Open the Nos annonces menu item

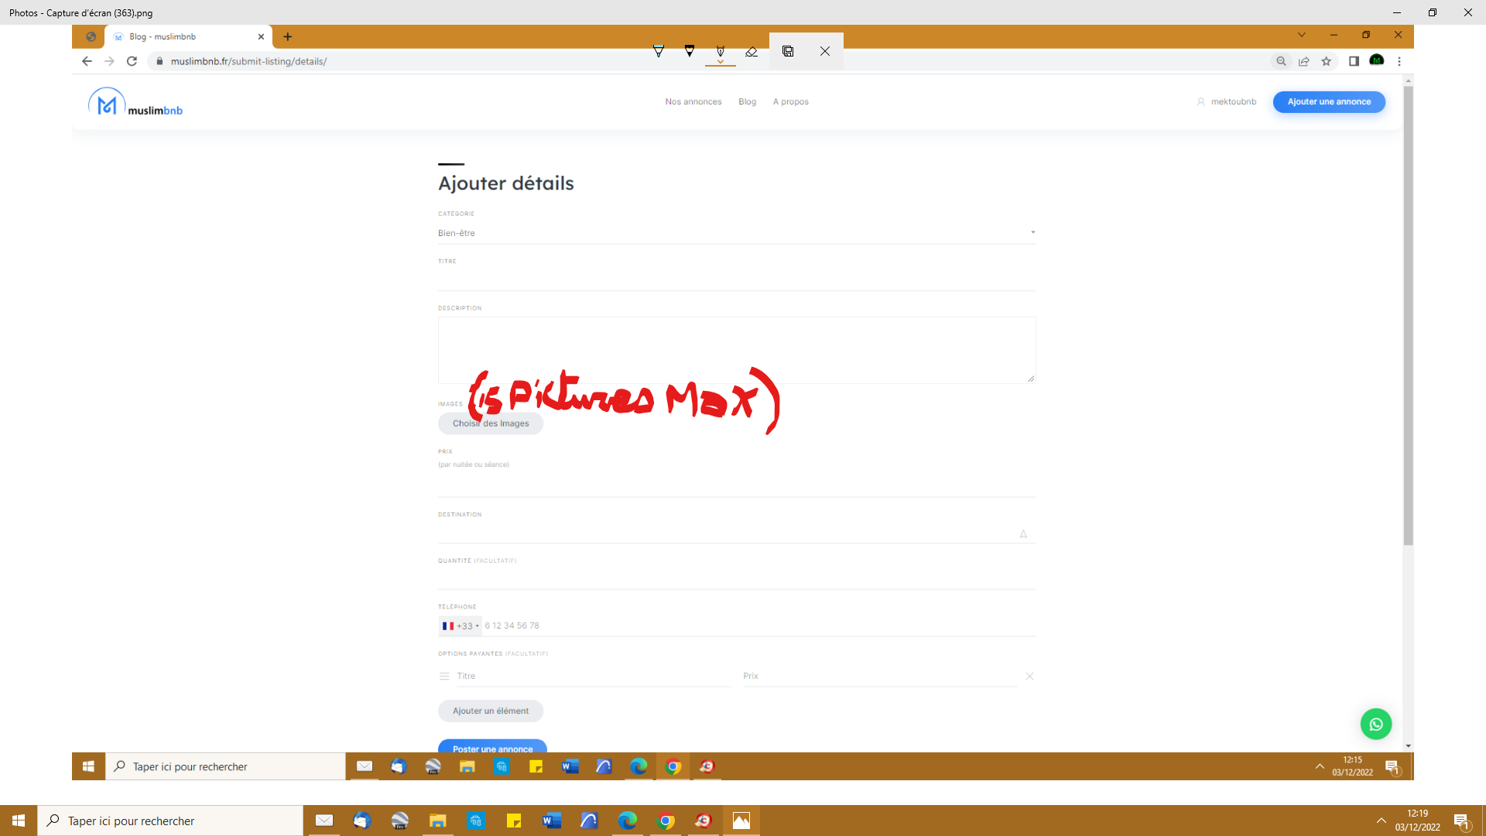click(x=693, y=101)
